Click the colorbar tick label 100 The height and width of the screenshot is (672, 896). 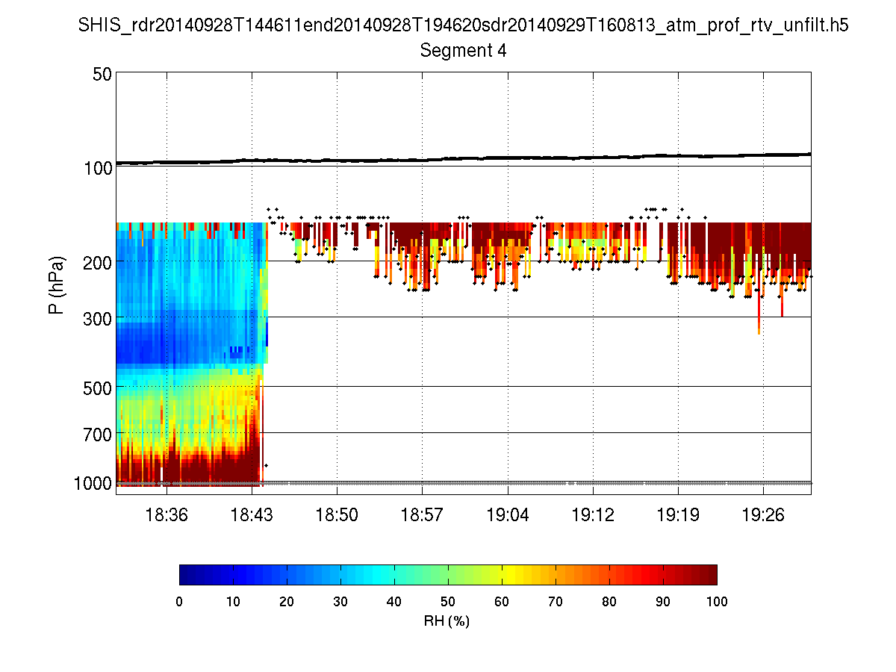point(716,602)
